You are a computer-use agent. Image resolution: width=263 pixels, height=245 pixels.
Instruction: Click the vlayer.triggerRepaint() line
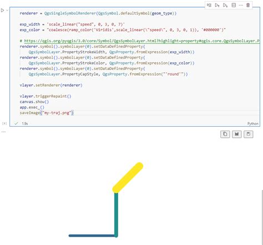pyautogui.click(x=45, y=96)
